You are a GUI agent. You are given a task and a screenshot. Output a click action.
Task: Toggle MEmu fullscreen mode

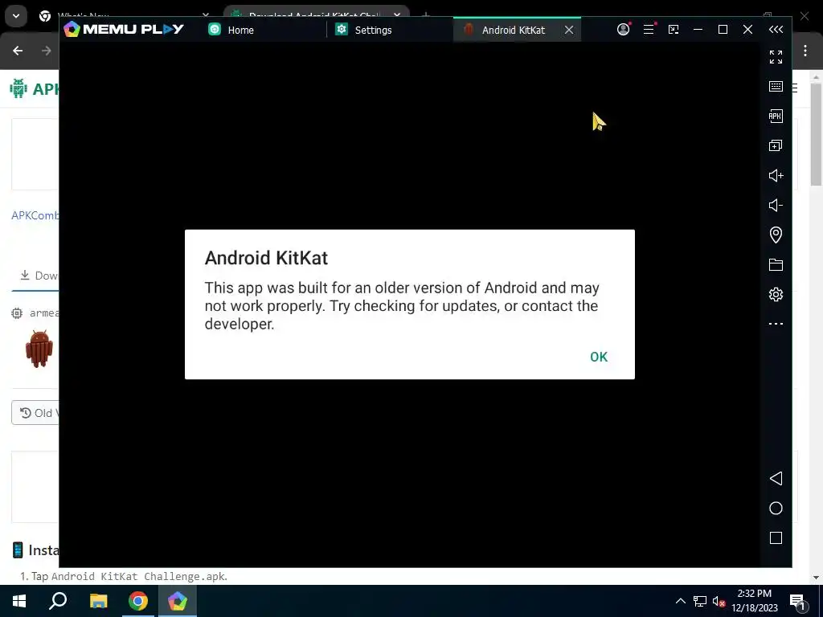point(776,57)
